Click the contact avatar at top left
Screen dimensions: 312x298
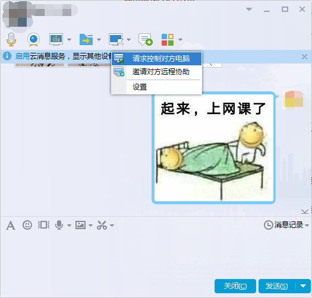pyautogui.click(x=17, y=17)
